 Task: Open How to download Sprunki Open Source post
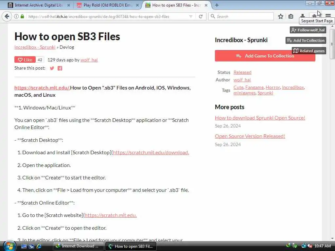click(x=260, y=118)
